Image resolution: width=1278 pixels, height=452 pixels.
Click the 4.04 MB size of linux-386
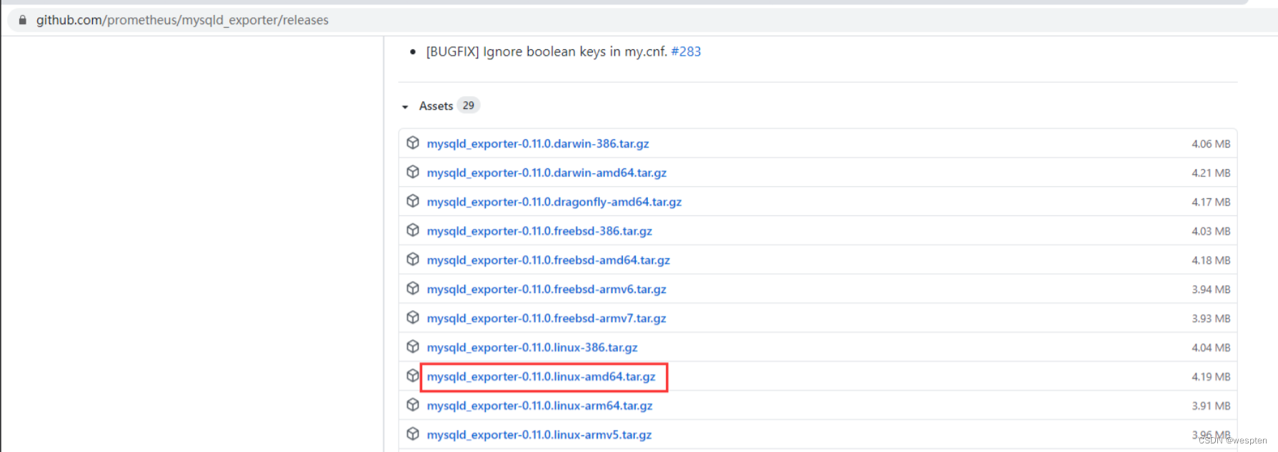point(1211,348)
